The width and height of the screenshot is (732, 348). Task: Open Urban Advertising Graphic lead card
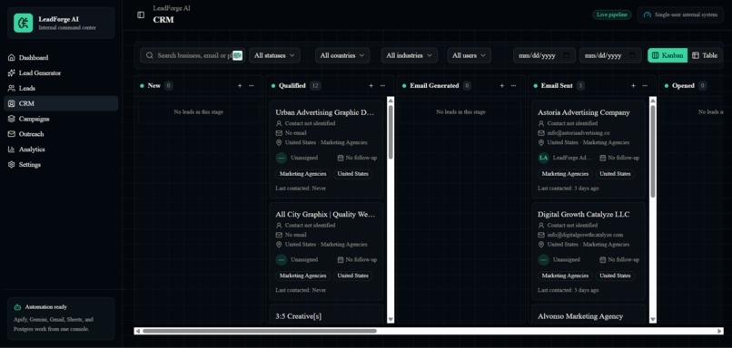click(326, 150)
